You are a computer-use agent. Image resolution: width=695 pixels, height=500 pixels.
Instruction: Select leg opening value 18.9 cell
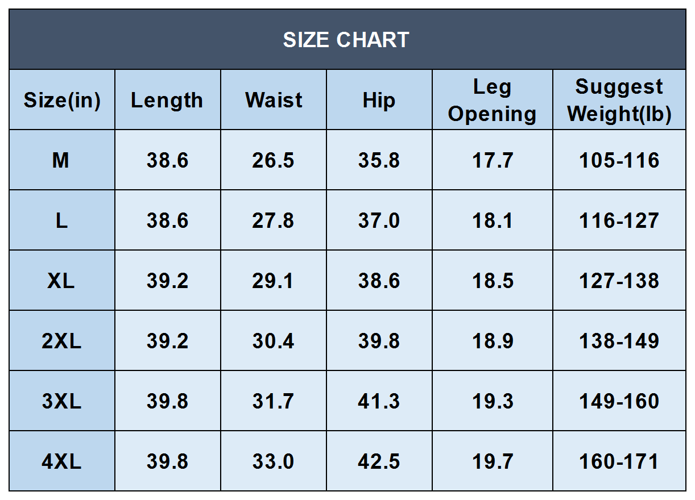pos(493,341)
